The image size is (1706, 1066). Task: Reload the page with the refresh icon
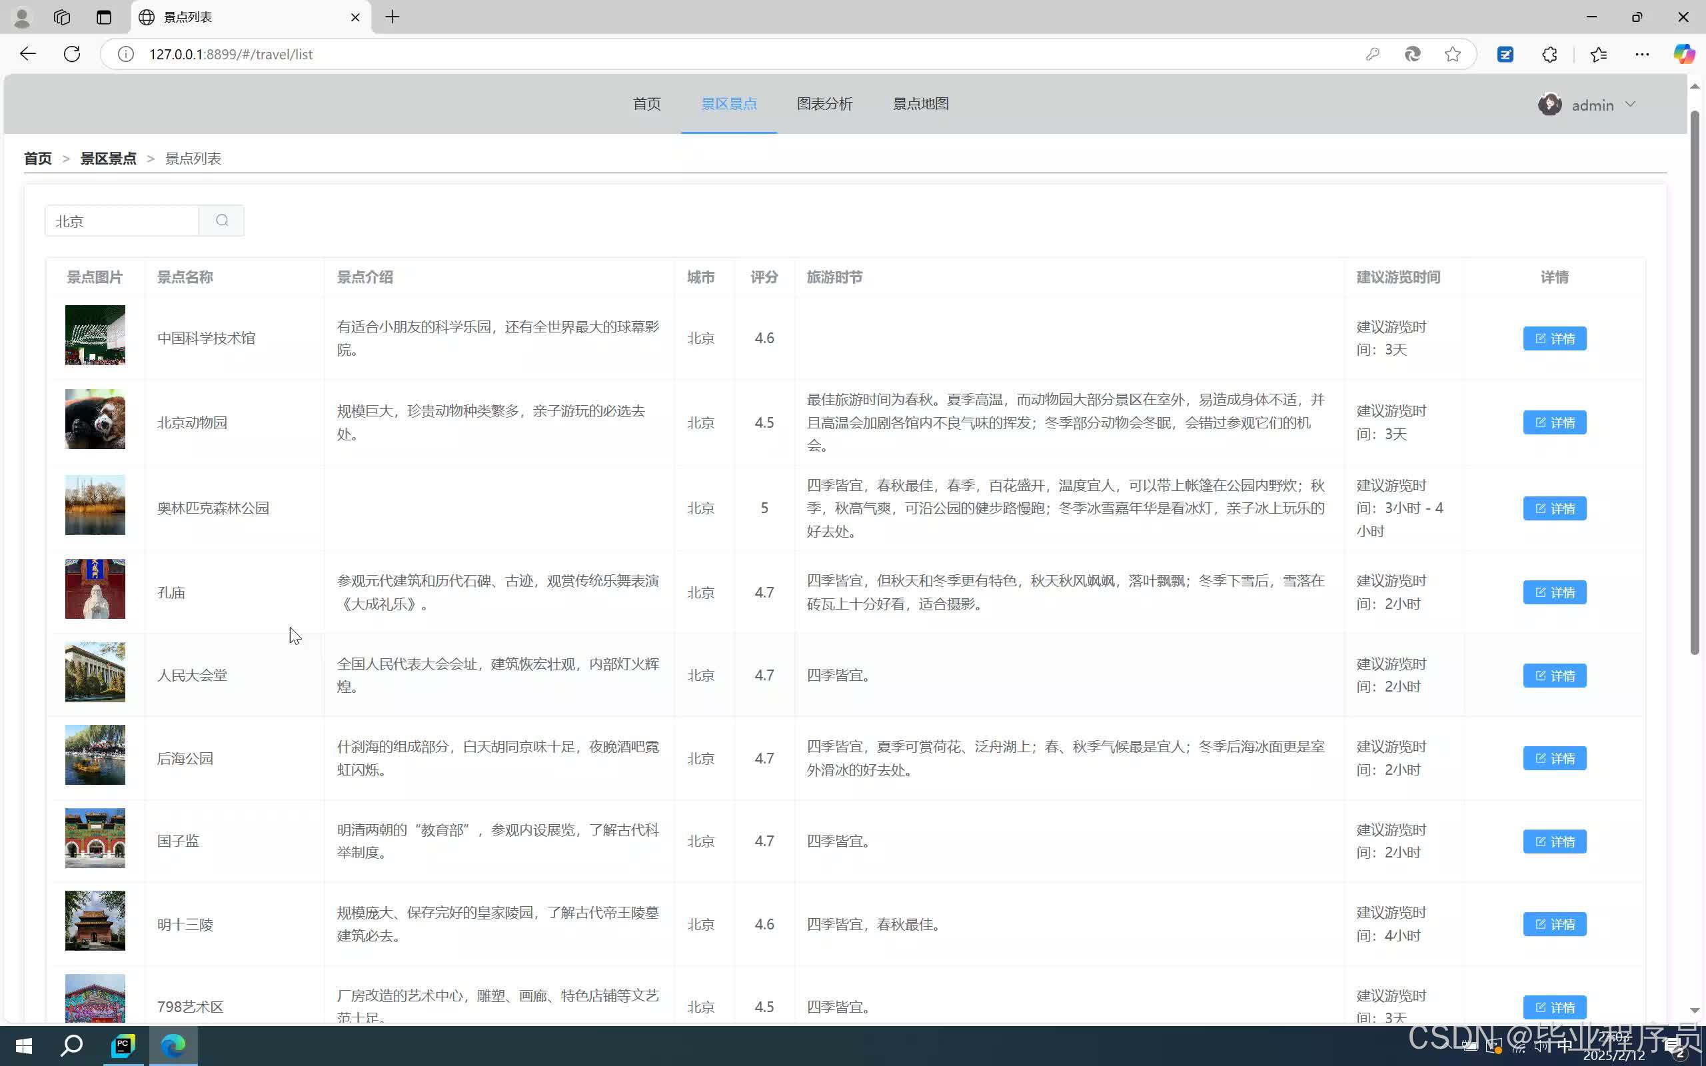point(72,53)
